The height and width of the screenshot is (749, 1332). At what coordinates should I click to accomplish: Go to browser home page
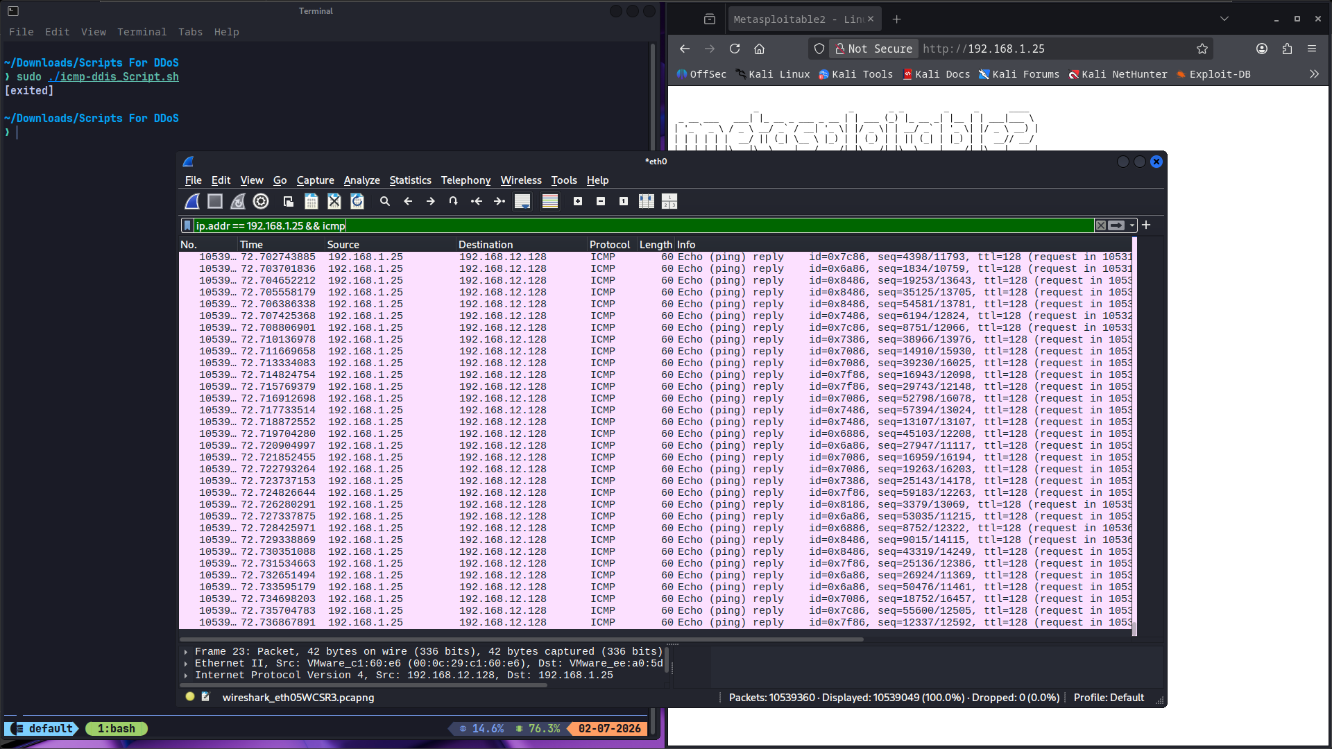coord(759,49)
